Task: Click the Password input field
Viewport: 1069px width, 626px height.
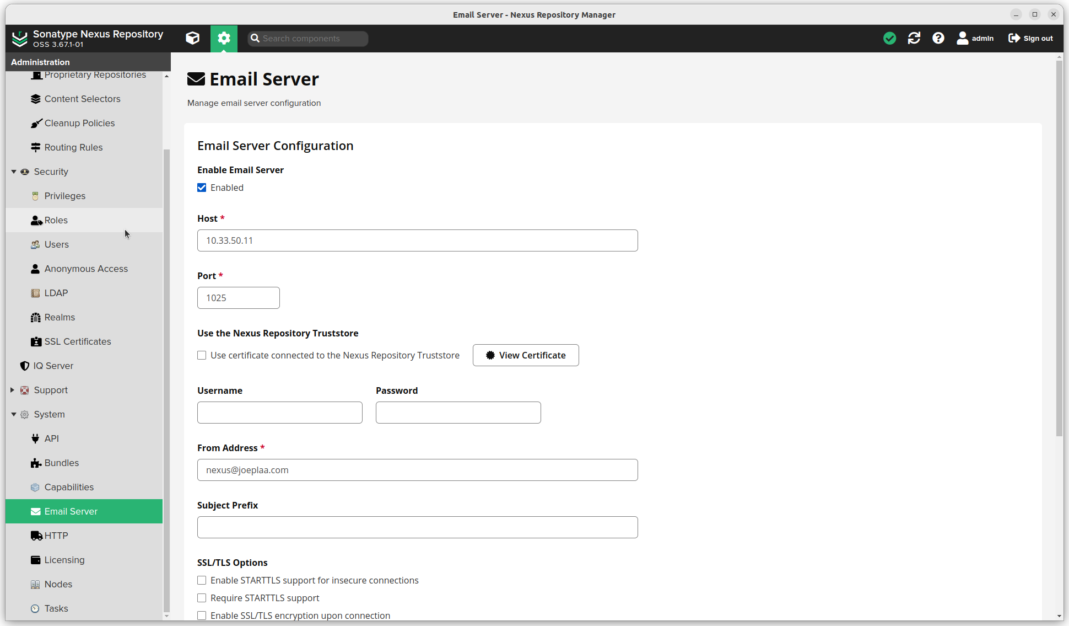Action: tap(458, 413)
